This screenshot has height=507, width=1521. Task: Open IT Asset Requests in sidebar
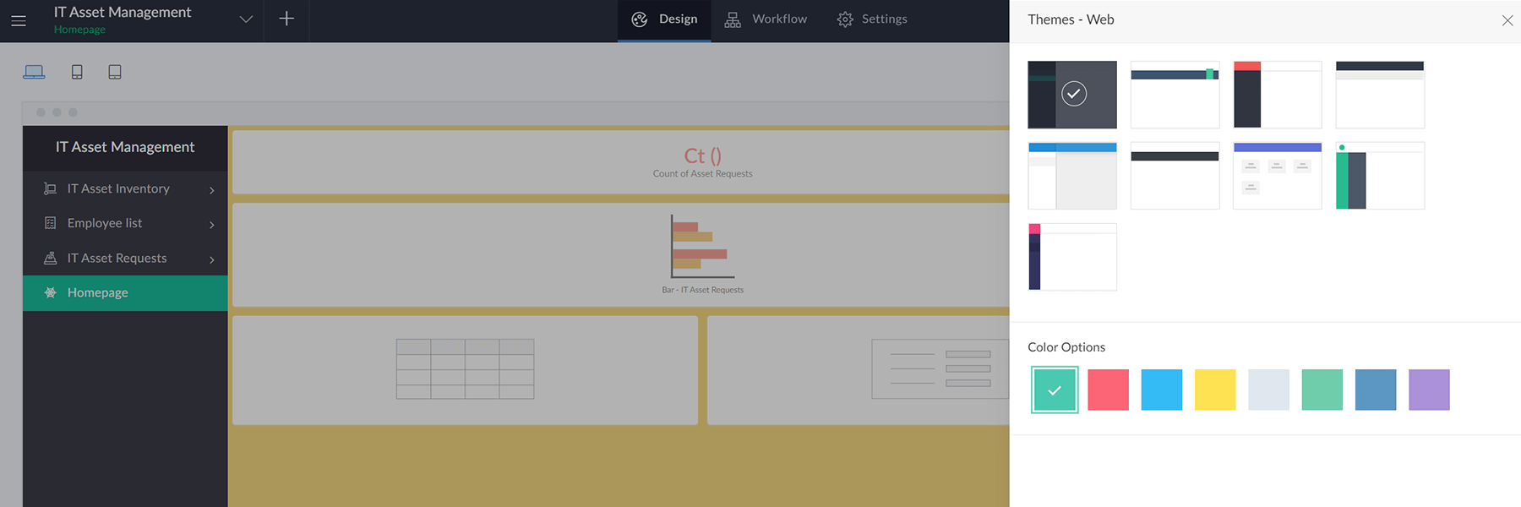[125, 258]
